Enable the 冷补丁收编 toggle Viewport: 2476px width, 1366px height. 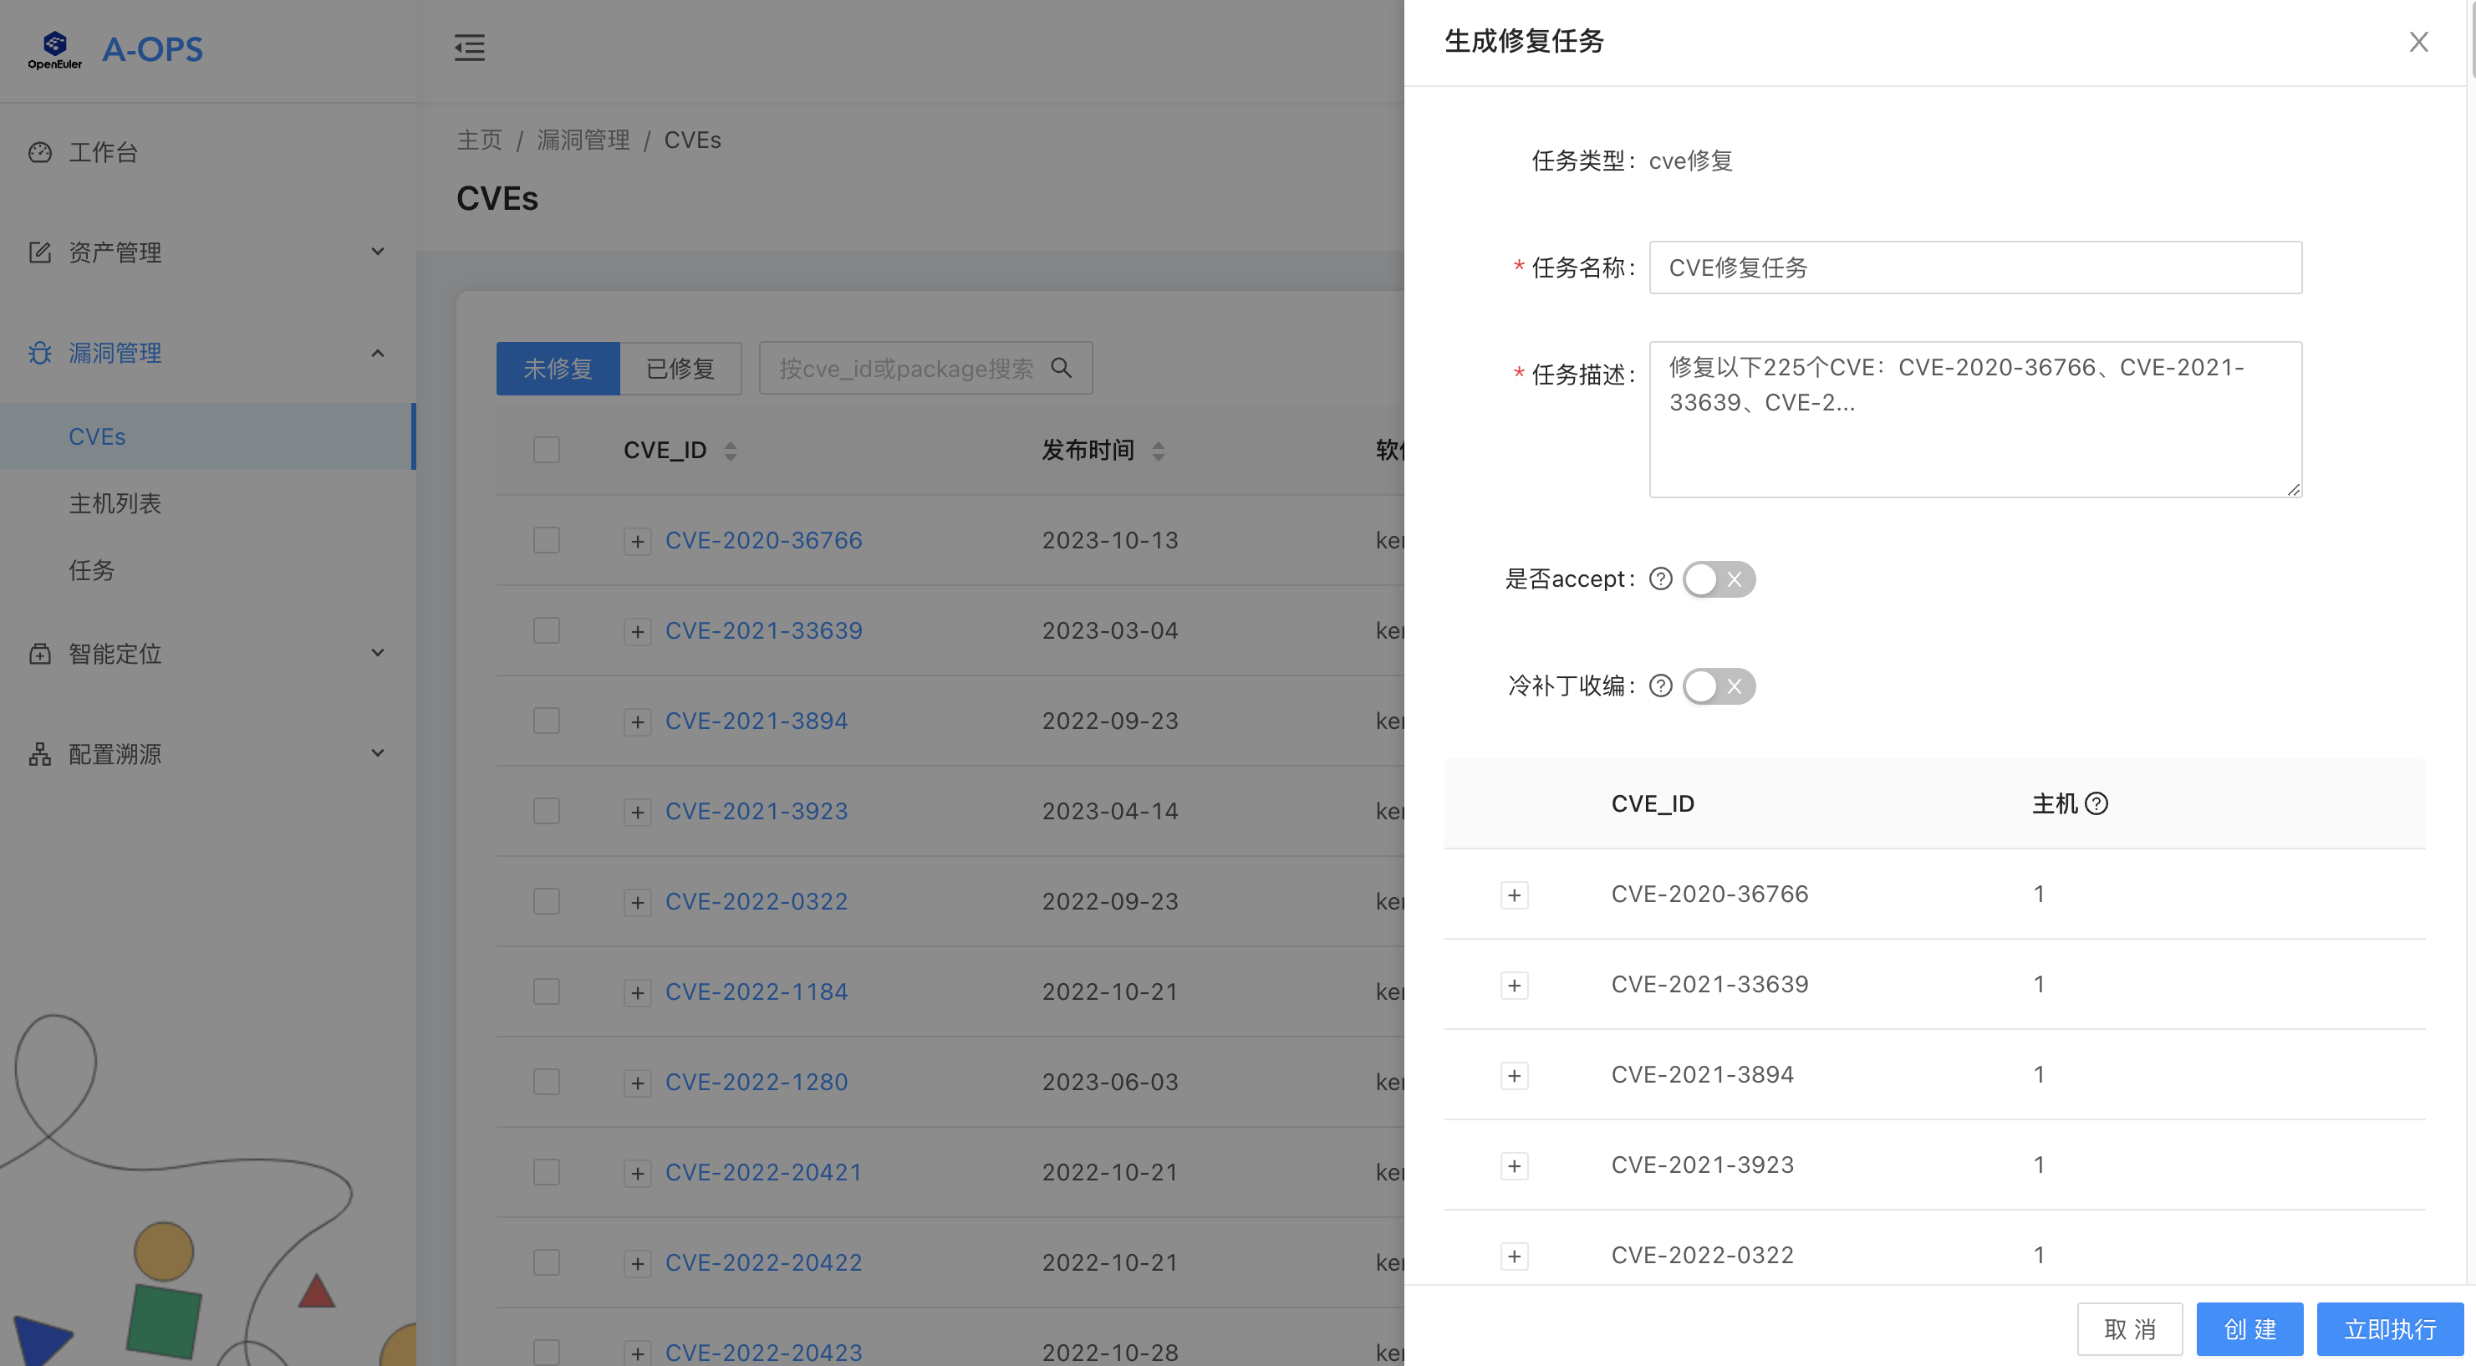click(1719, 686)
